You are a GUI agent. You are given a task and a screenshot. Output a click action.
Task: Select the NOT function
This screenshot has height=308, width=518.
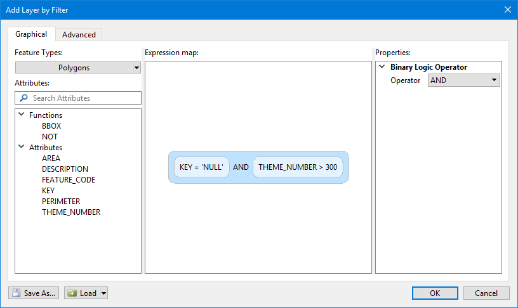[50, 137]
